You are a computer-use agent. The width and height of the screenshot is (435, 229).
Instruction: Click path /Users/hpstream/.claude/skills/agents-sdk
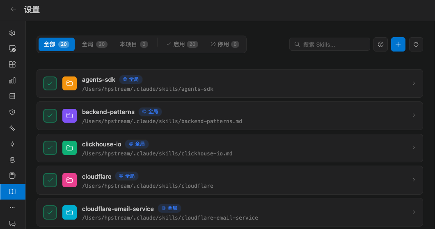coord(148,89)
